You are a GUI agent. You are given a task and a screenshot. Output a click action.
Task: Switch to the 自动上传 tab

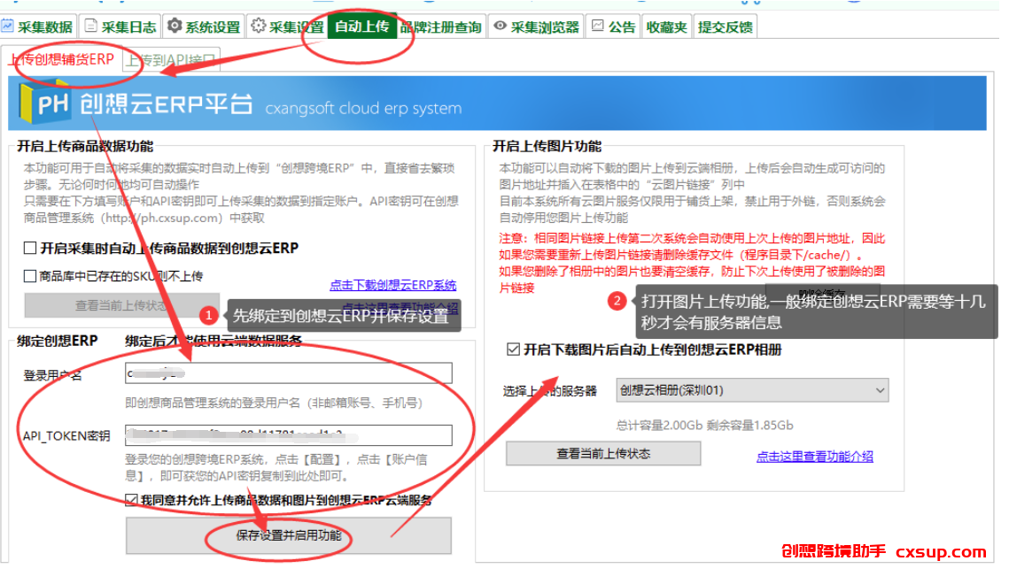pos(361,27)
